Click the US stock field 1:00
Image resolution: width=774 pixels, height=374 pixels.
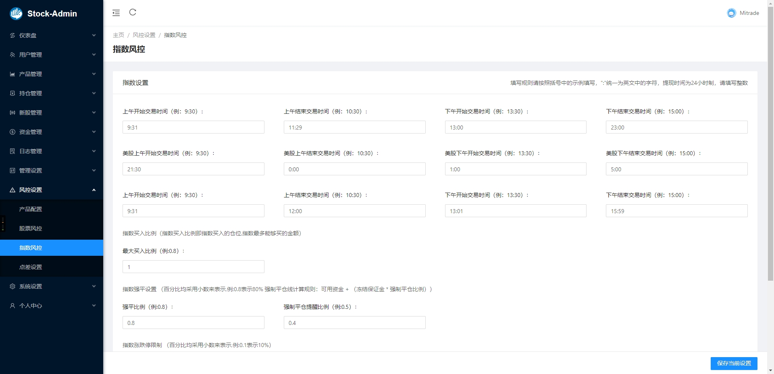click(x=516, y=169)
